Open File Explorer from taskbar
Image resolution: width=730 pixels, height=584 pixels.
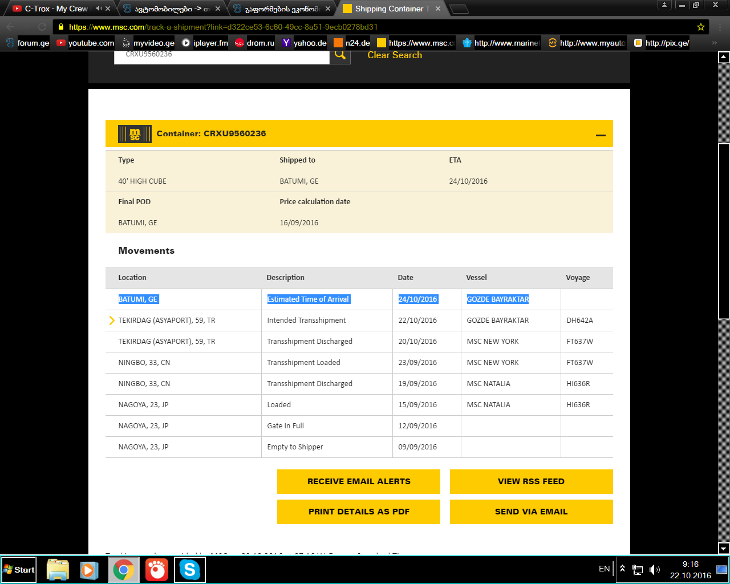58,570
